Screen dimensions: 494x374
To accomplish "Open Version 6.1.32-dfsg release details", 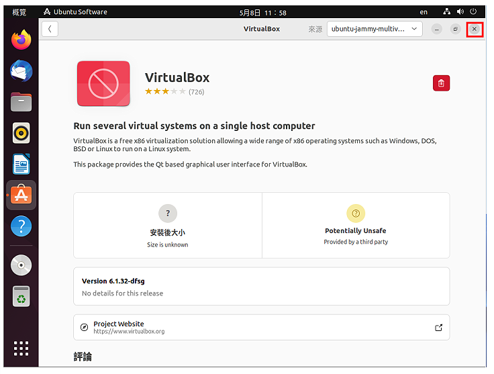I will tap(262, 287).
